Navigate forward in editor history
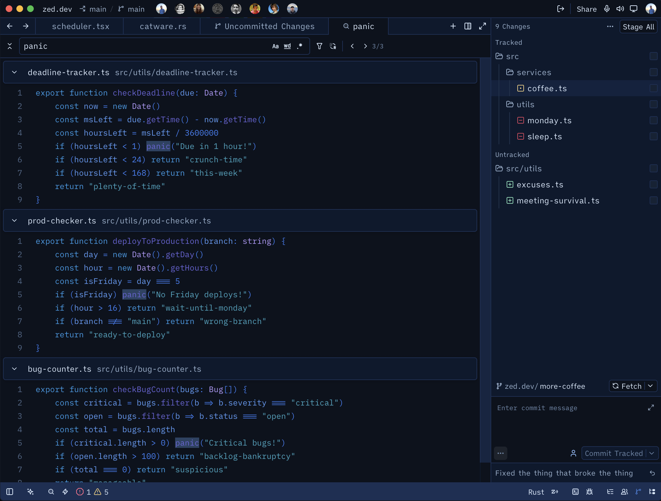The width and height of the screenshot is (661, 501). pos(26,26)
